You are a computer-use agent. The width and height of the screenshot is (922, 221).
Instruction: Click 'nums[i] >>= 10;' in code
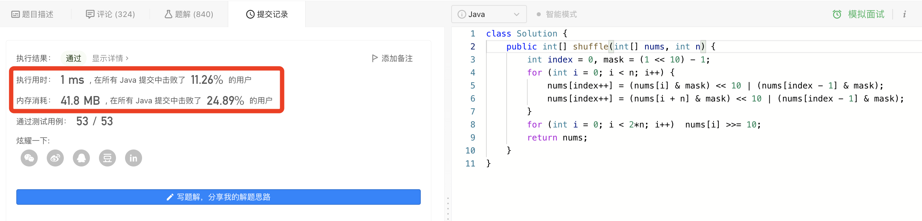pos(723,125)
